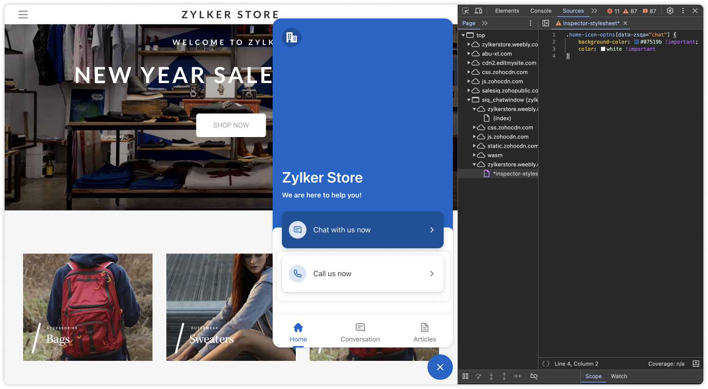
Task: Toggle deactivate breakpoints
Action: pyautogui.click(x=534, y=376)
